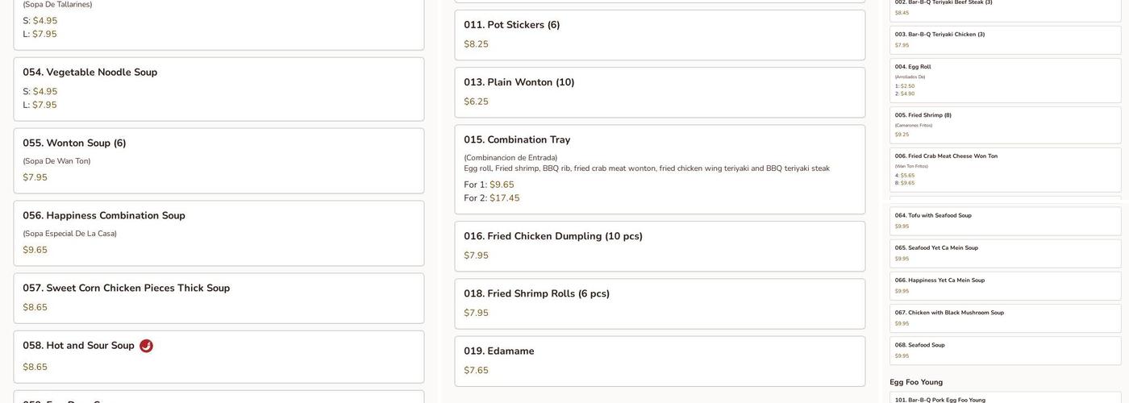Click 003. Bar-B-Q Teriyaki Chicken in right panel
Image resolution: width=1129 pixels, height=403 pixels.
click(1005, 39)
